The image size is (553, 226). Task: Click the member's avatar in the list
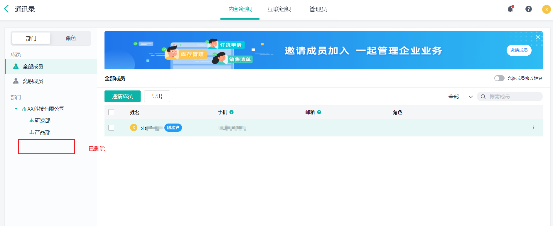tap(134, 128)
